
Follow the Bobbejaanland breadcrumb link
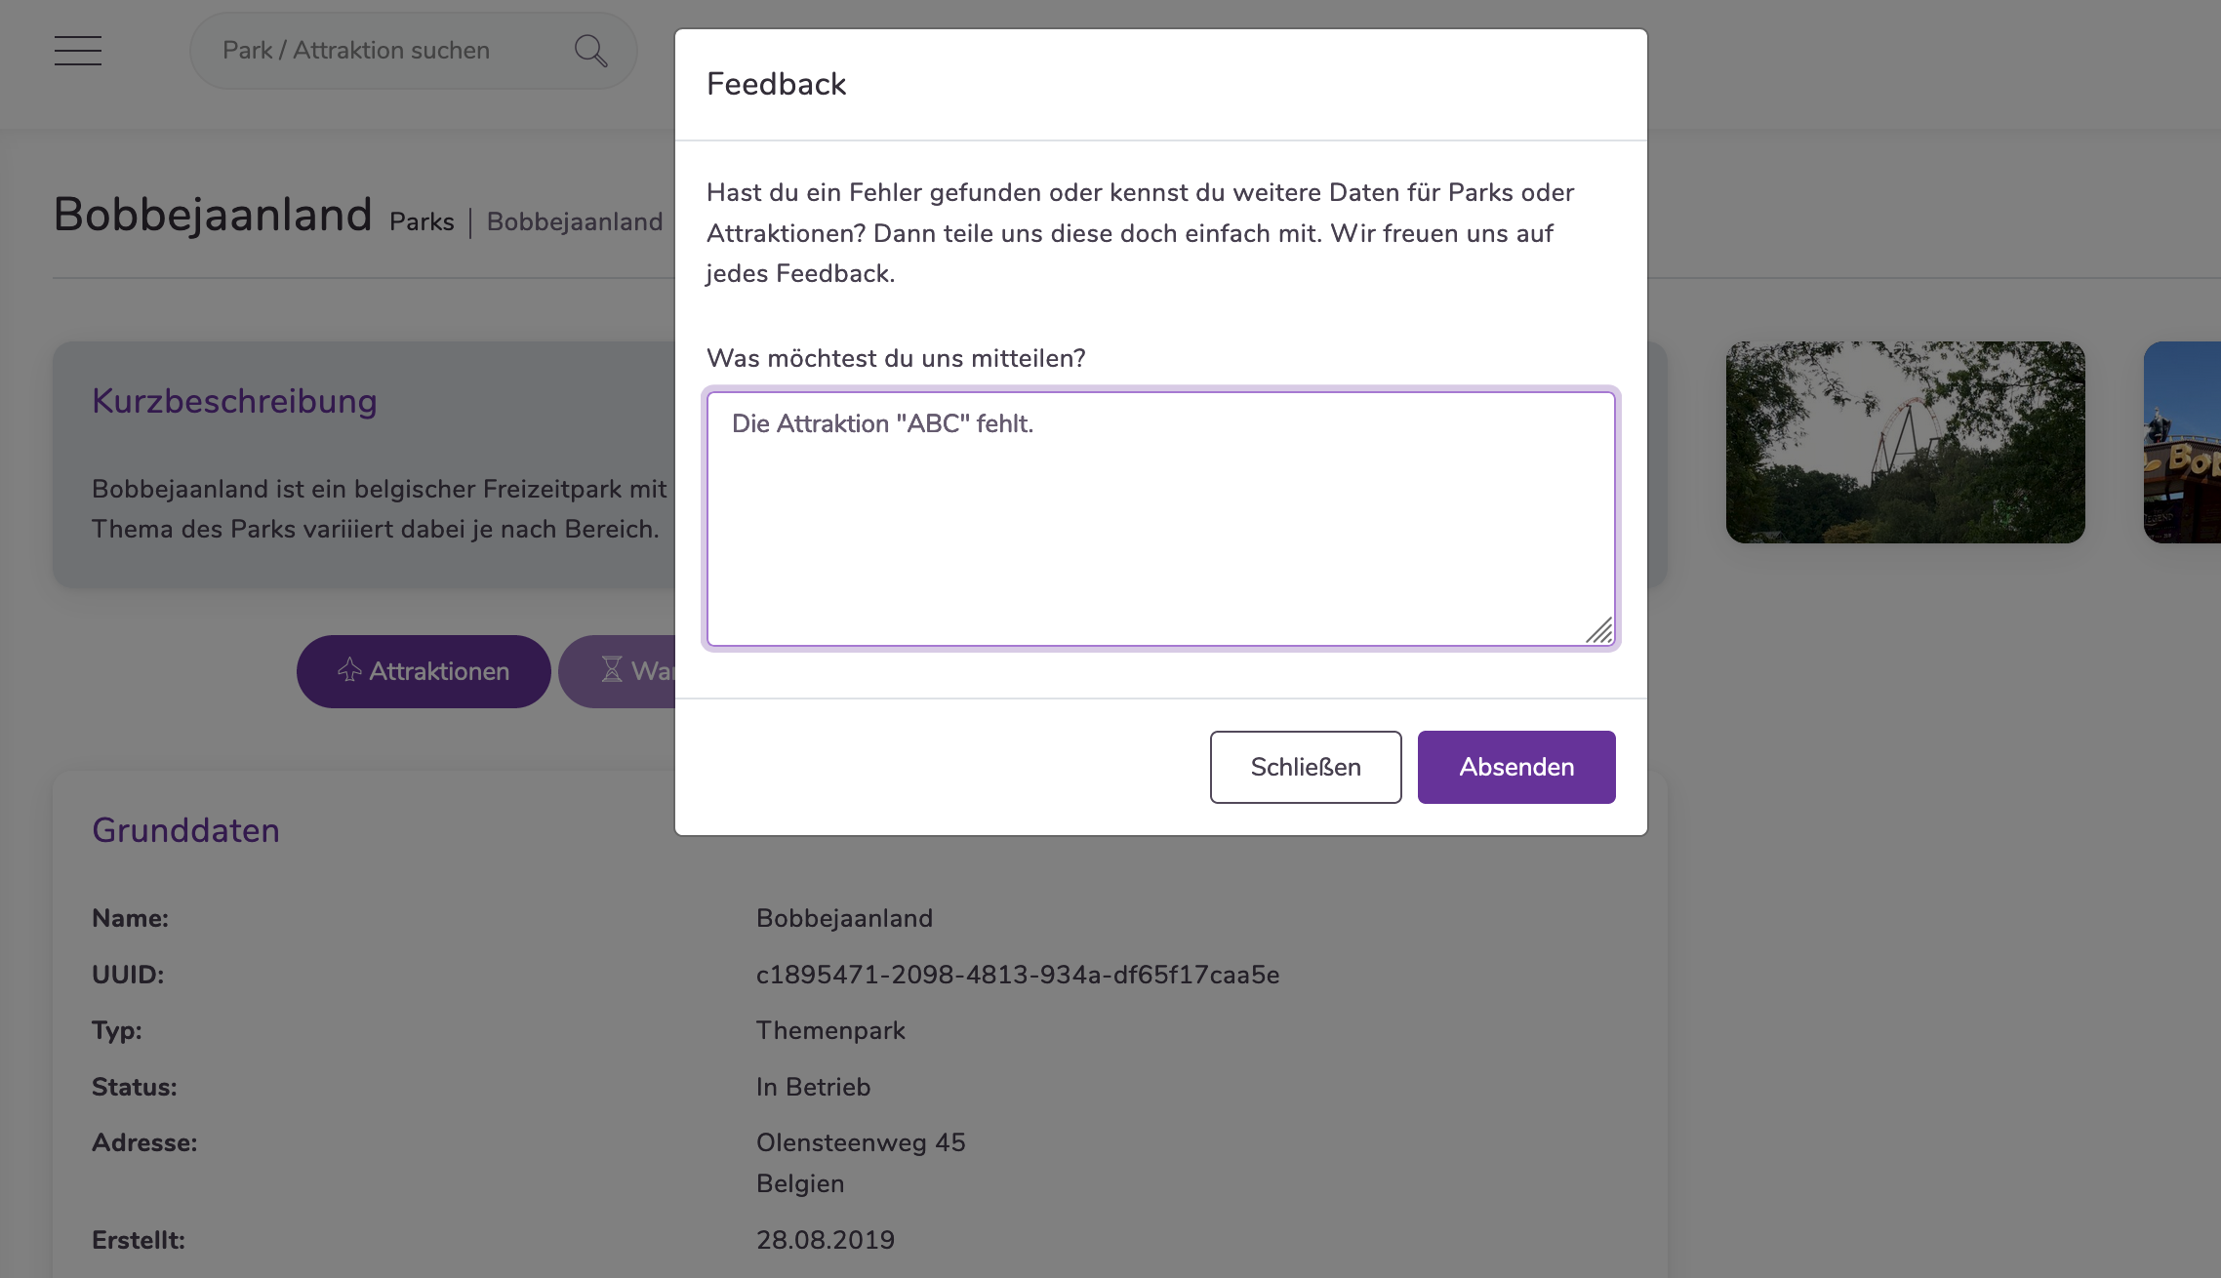575,221
